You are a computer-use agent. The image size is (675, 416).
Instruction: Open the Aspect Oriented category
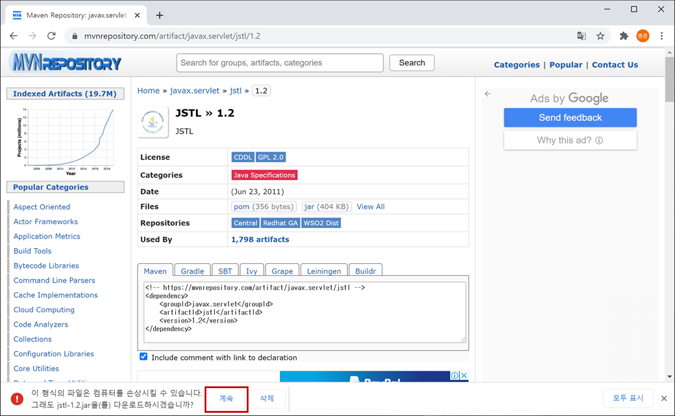tap(42, 207)
